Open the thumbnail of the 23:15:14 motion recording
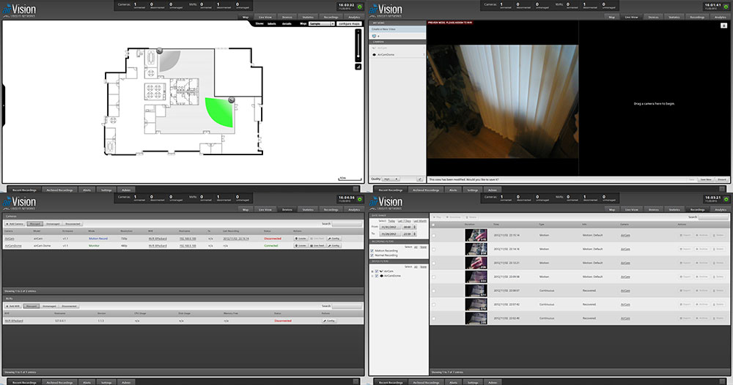Viewport: 733px width, 385px height. (x=476, y=235)
